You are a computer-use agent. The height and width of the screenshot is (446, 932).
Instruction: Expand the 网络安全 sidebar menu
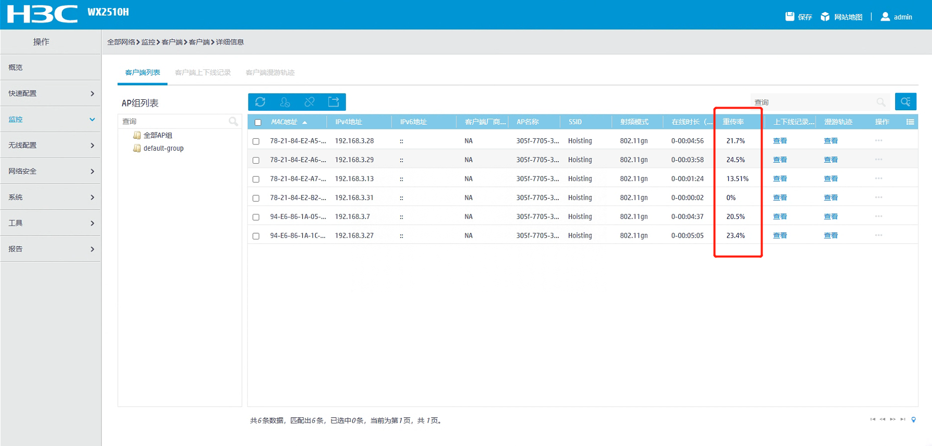pyautogui.click(x=50, y=171)
